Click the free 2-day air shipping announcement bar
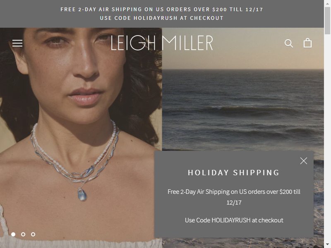The image size is (331, 248). [x=162, y=14]
